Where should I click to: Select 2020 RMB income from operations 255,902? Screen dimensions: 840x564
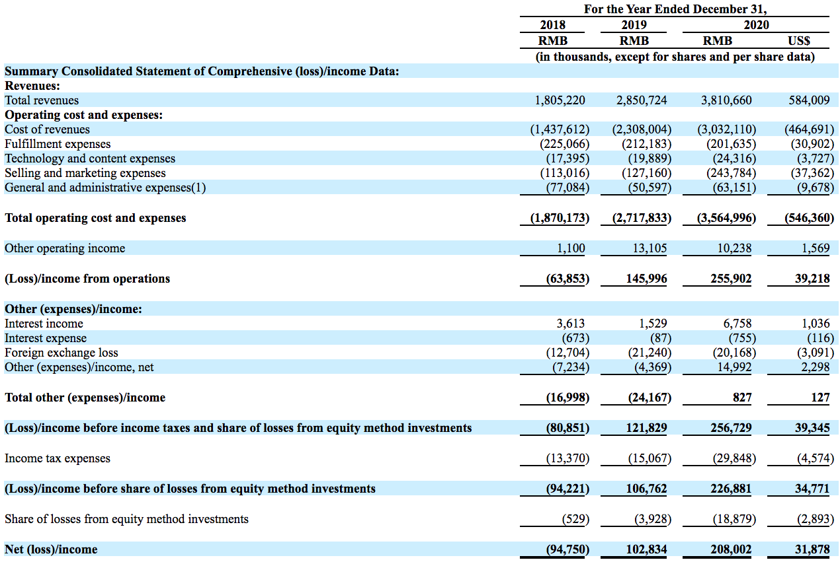[732, 279]
